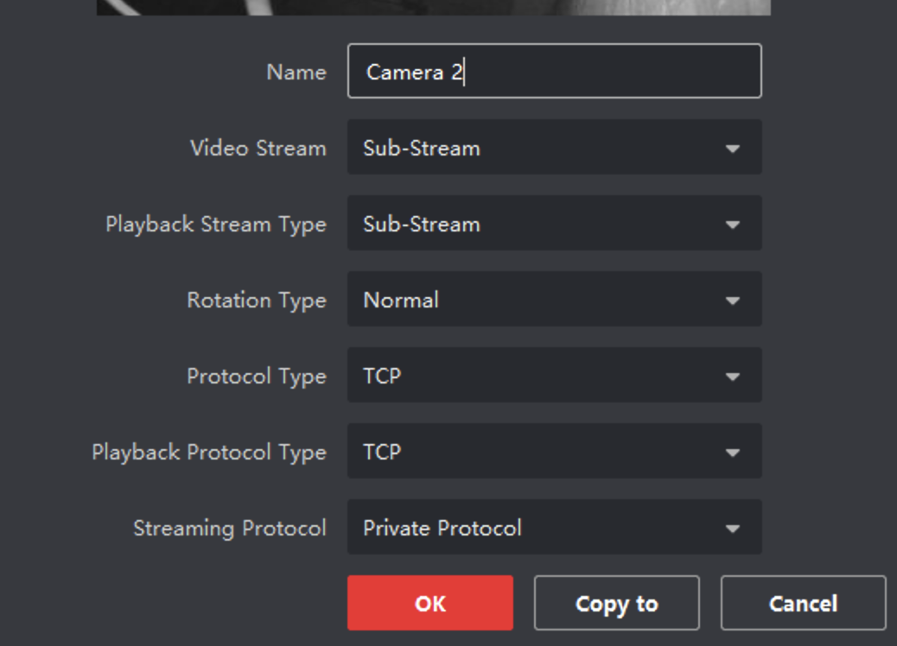The width and height of the screenshot is (897, 646).
Task: Click the Streaming Protocol label text
Action: [x=230, y=529]
